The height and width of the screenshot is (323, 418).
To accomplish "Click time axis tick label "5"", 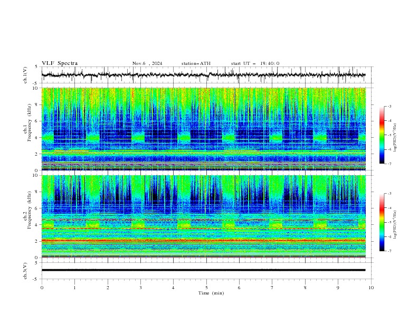I will coord(206,288).
